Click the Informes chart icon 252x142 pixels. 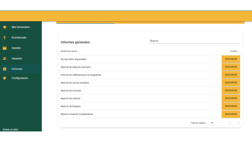coord(5,69)
